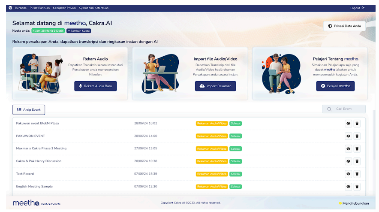View PAKUWON EVENT using eye icon
Image resolution: width=379 pixels, height=212 pixels.
click(348, 136)
